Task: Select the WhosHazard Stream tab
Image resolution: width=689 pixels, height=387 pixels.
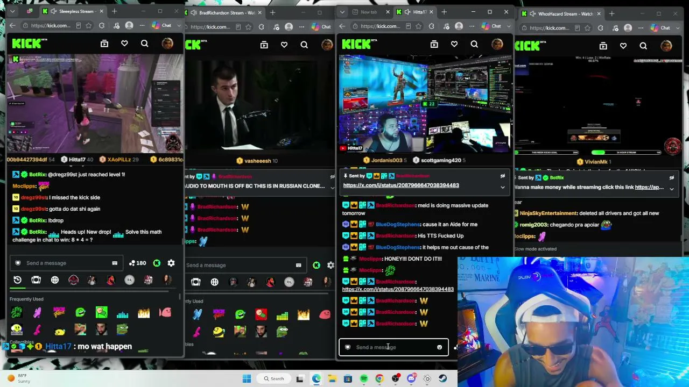Action: tap(561, 13)
